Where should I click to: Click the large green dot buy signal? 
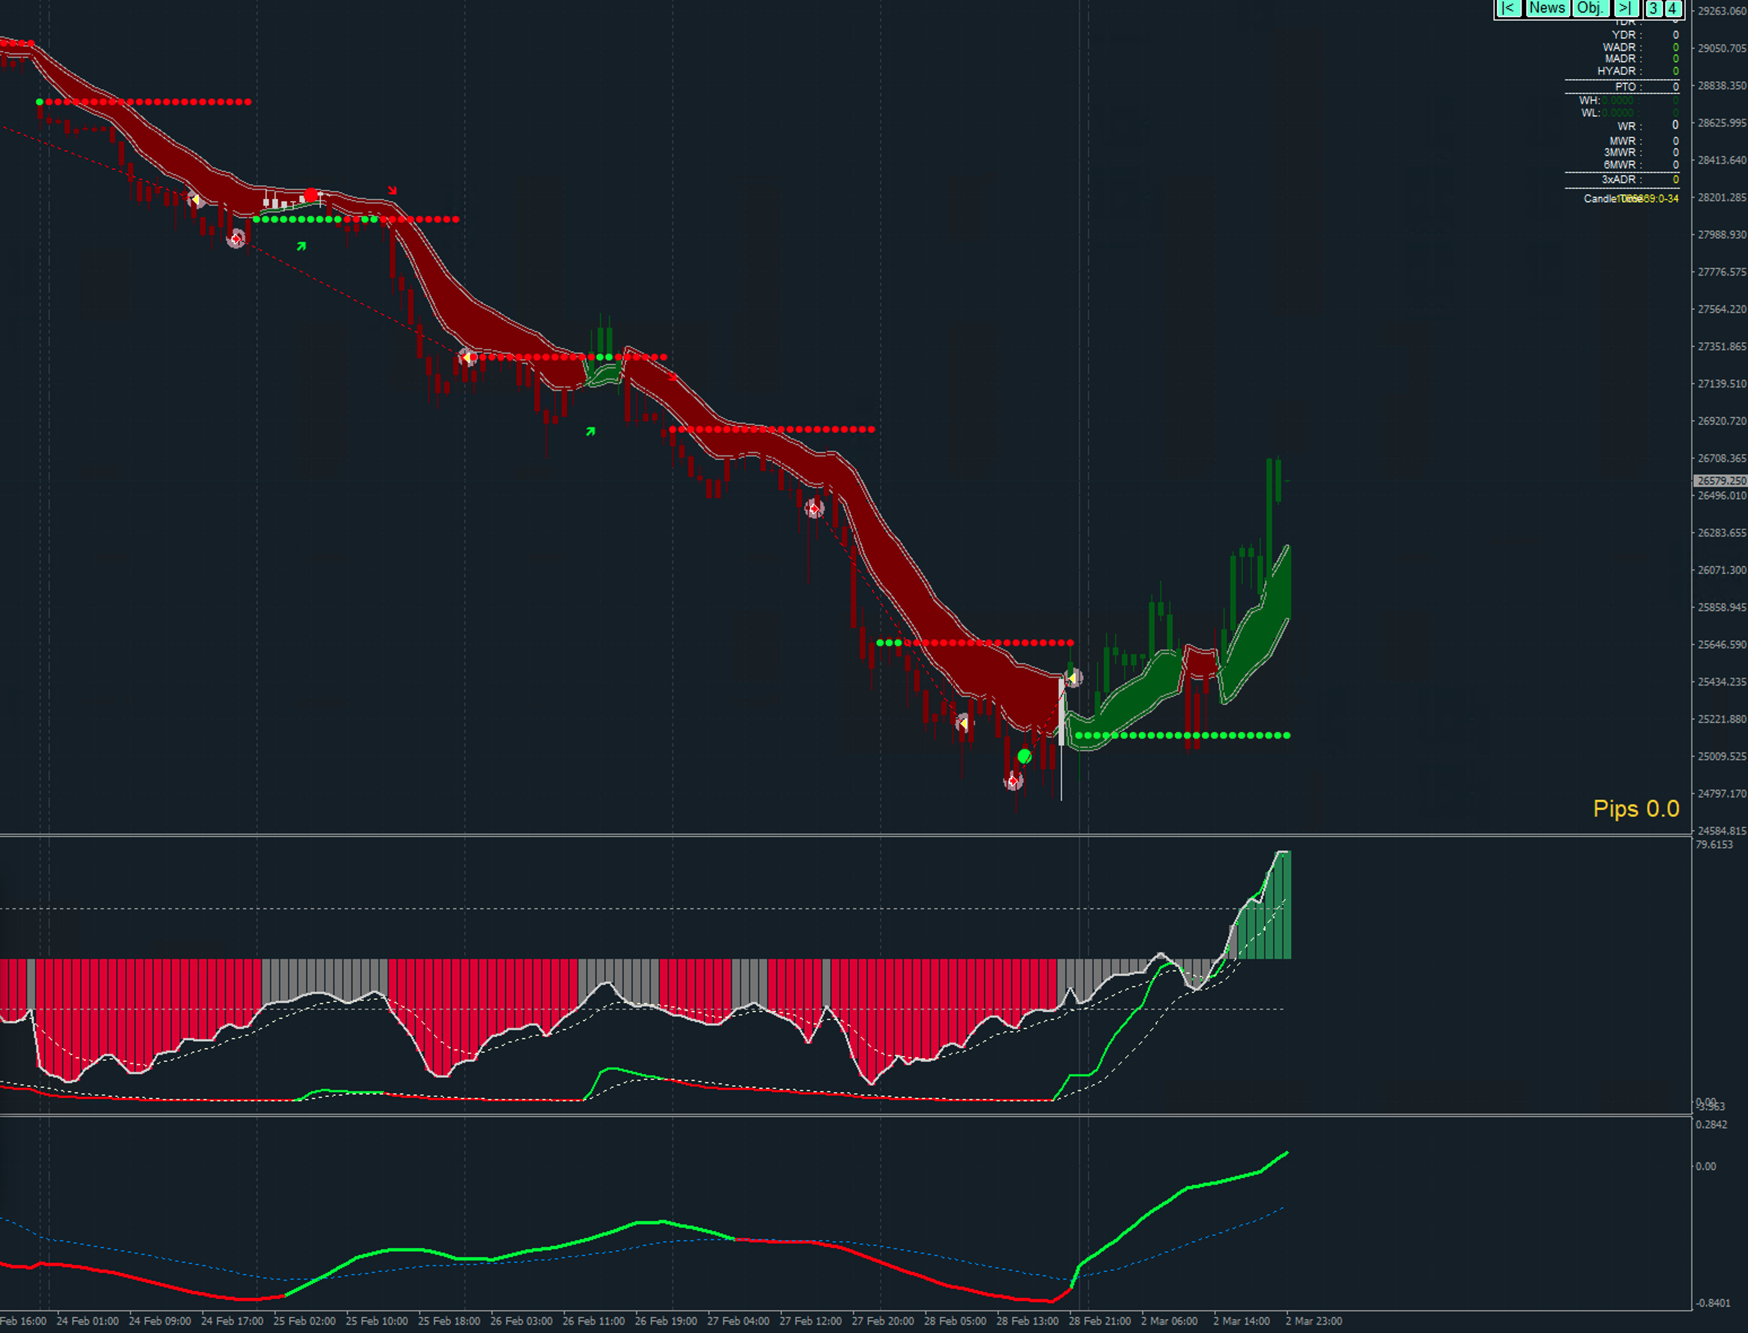pos(1024,756)
